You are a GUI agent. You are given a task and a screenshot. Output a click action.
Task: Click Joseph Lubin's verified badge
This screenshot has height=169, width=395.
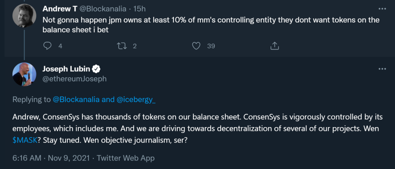(x=97, y=68)
